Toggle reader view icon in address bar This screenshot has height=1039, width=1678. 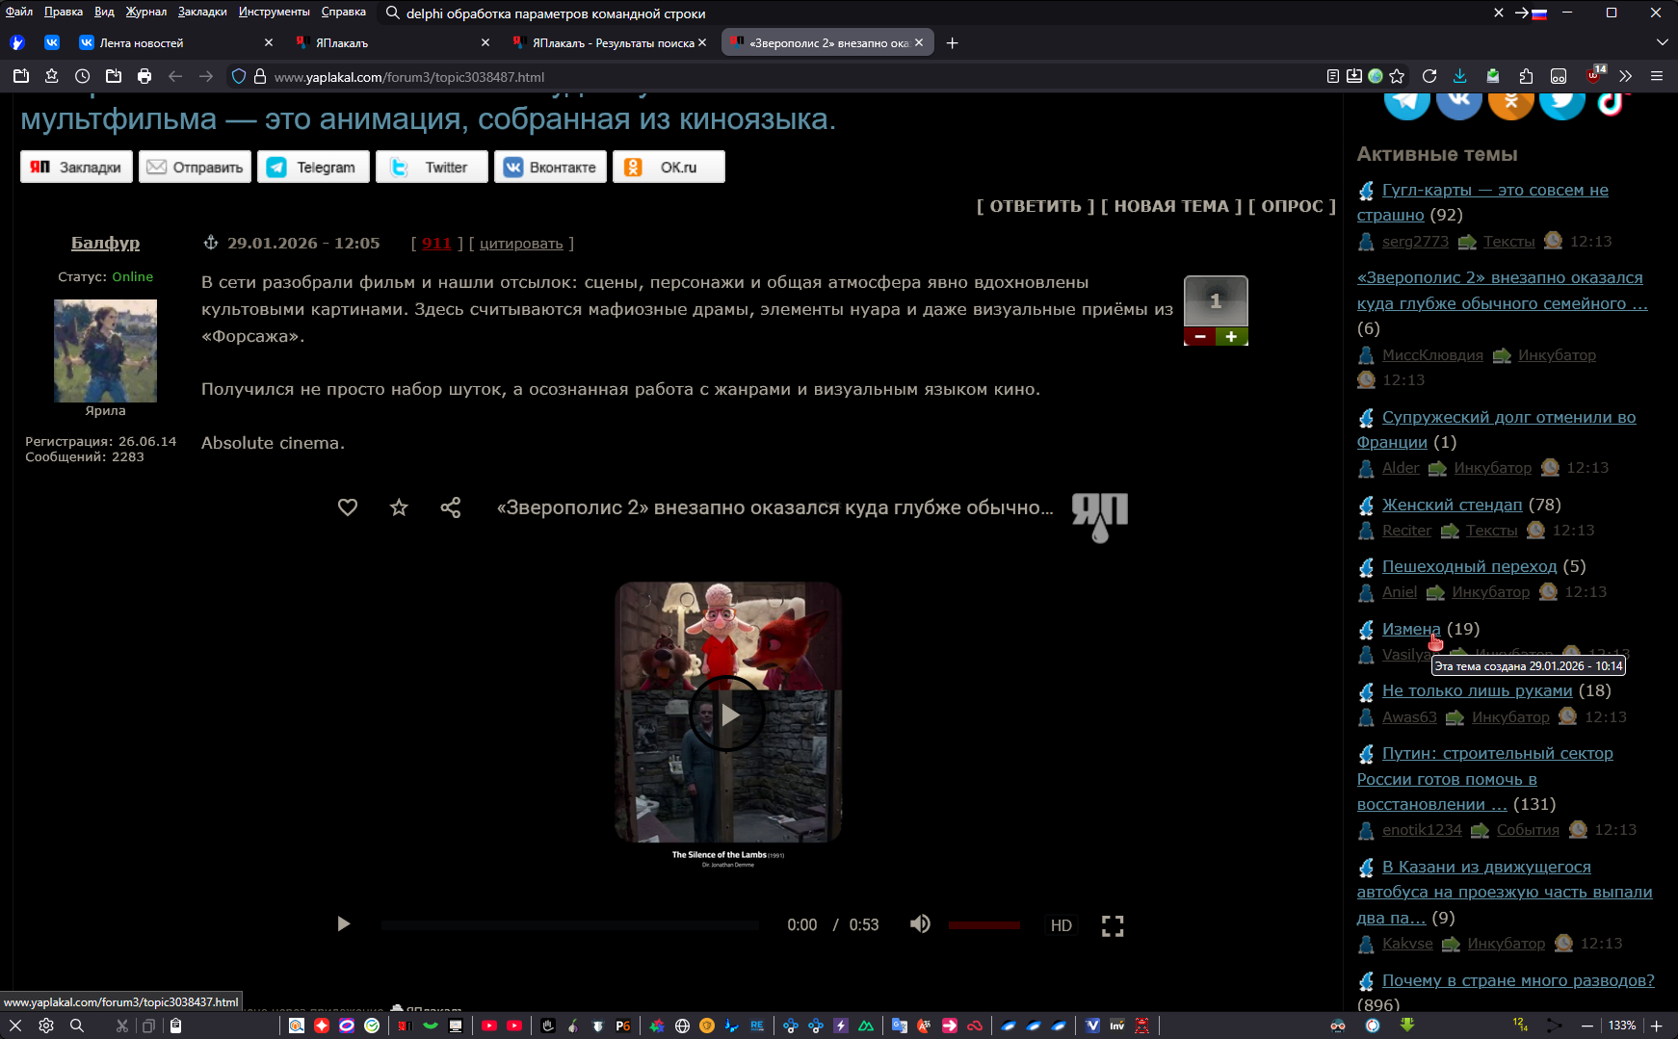[x=1333, y=77]
